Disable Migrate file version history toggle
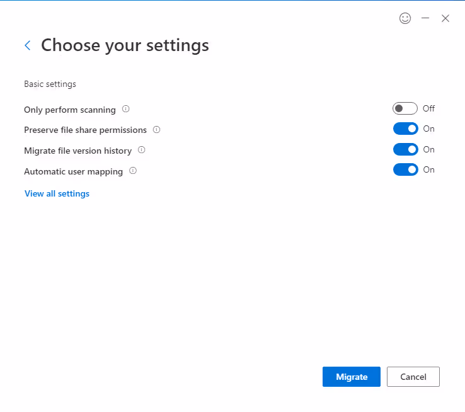This screenshot has width=465, height=412. [405, 149]
